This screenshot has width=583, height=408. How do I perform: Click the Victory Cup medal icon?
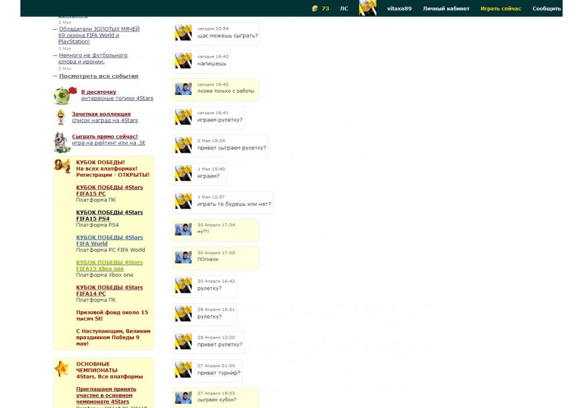tap(62, 166)
